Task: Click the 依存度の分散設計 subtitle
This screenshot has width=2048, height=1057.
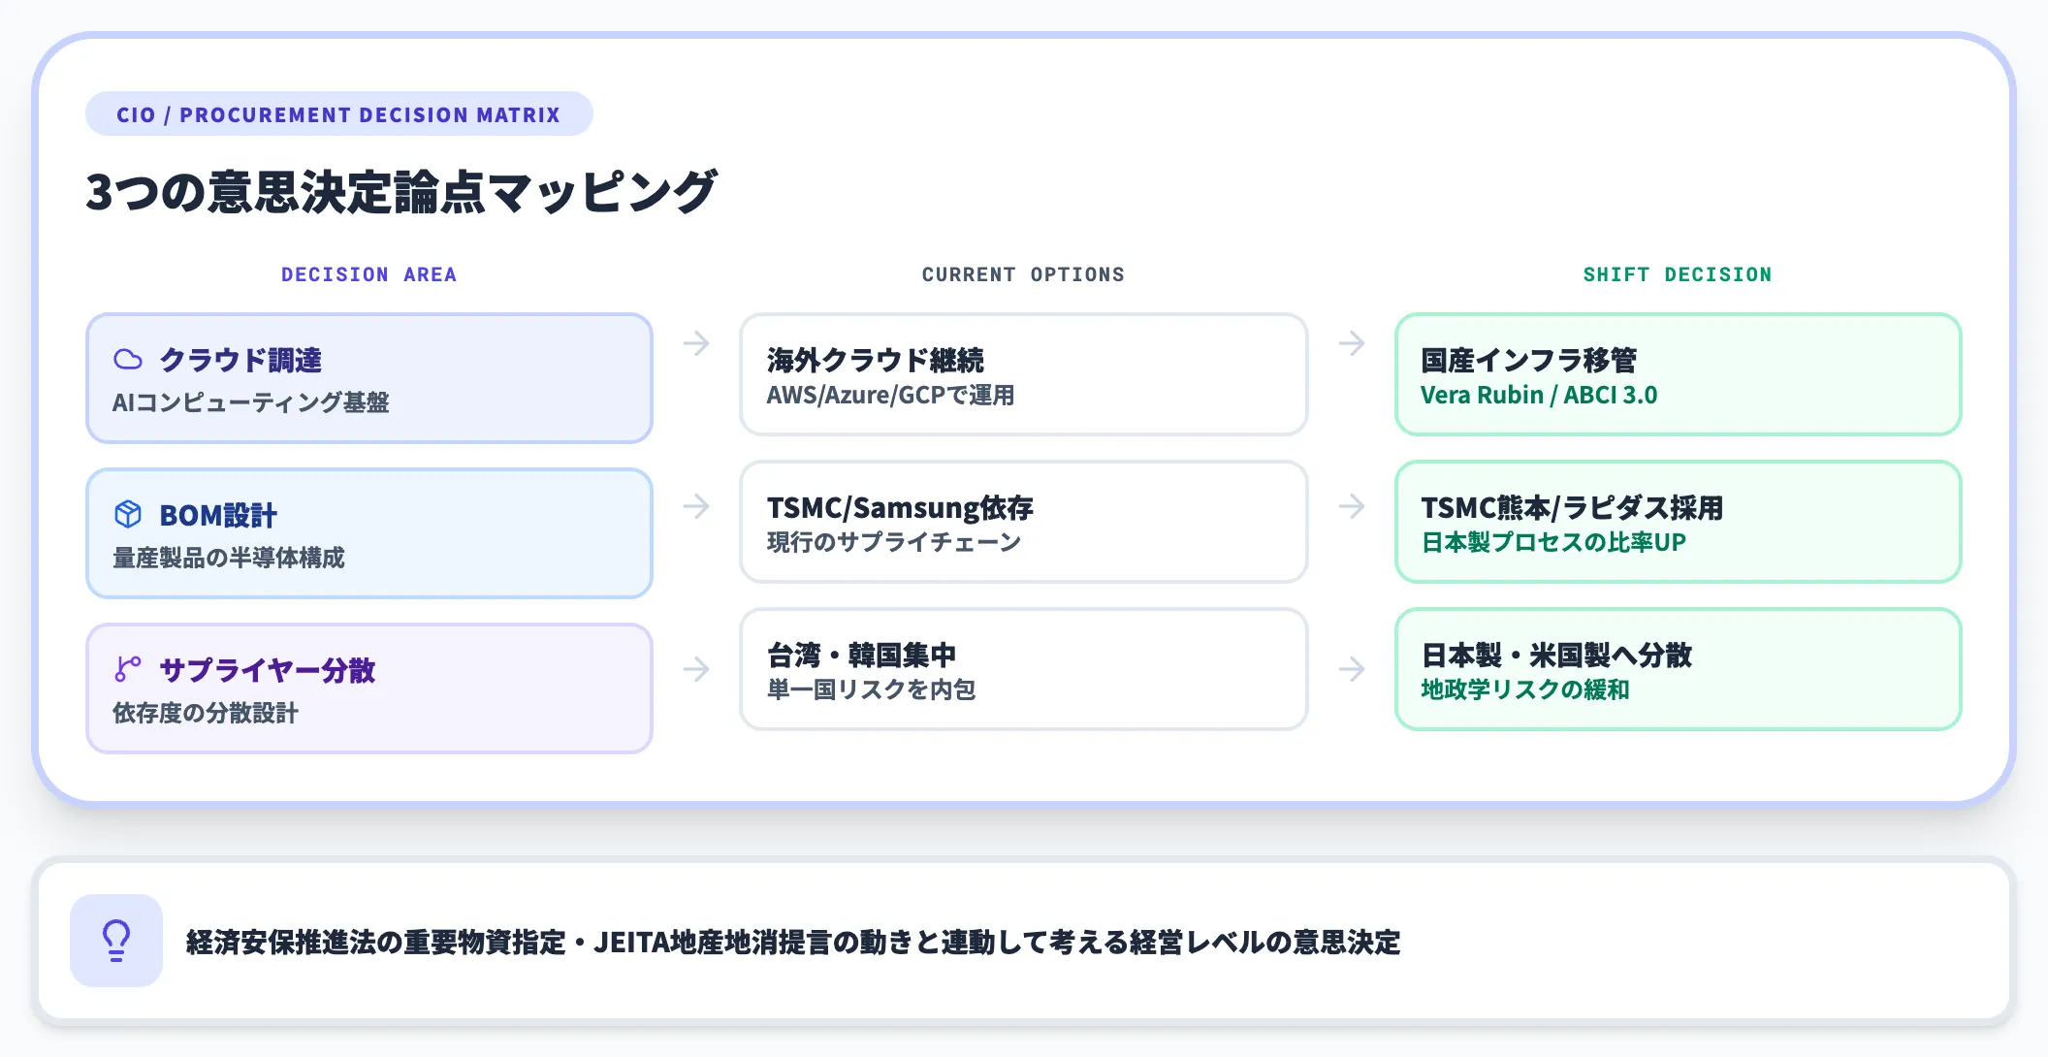Action: point(206,713)
